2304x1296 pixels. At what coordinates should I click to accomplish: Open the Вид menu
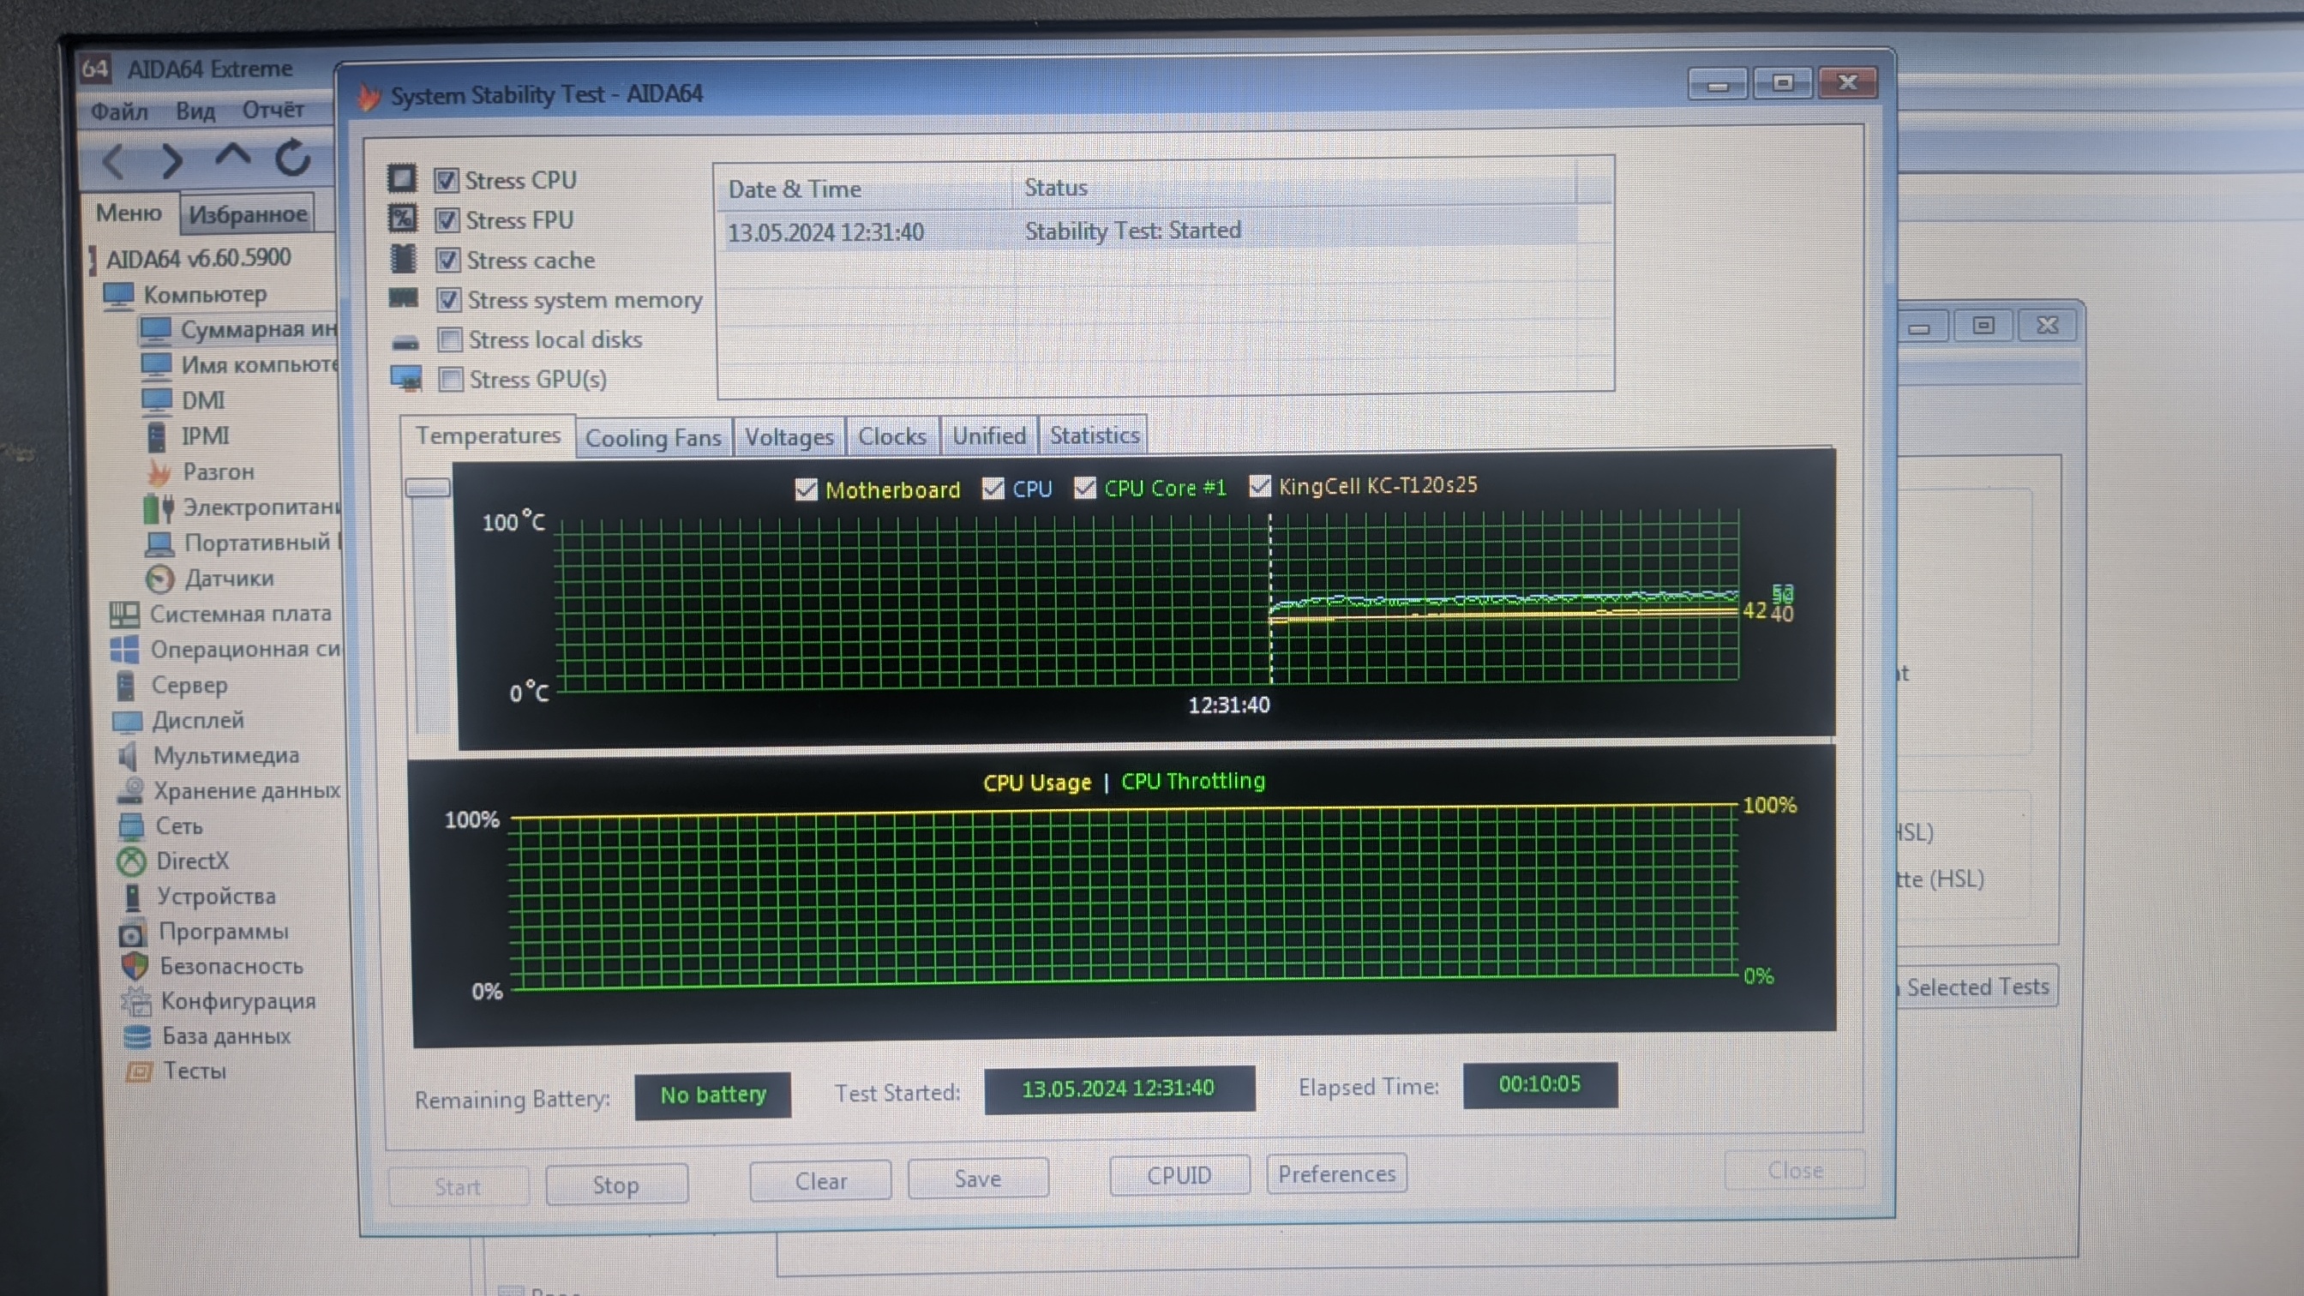point(195,111)
